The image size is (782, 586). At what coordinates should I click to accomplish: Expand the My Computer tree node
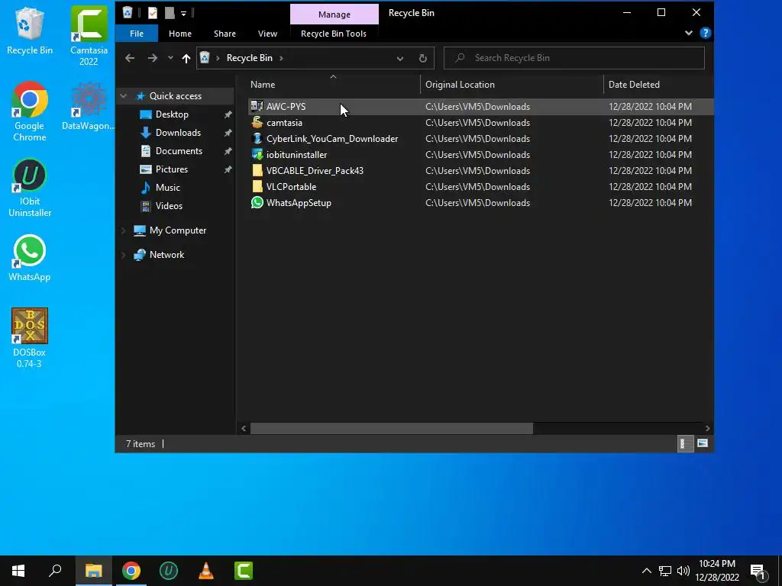[124, 230]
